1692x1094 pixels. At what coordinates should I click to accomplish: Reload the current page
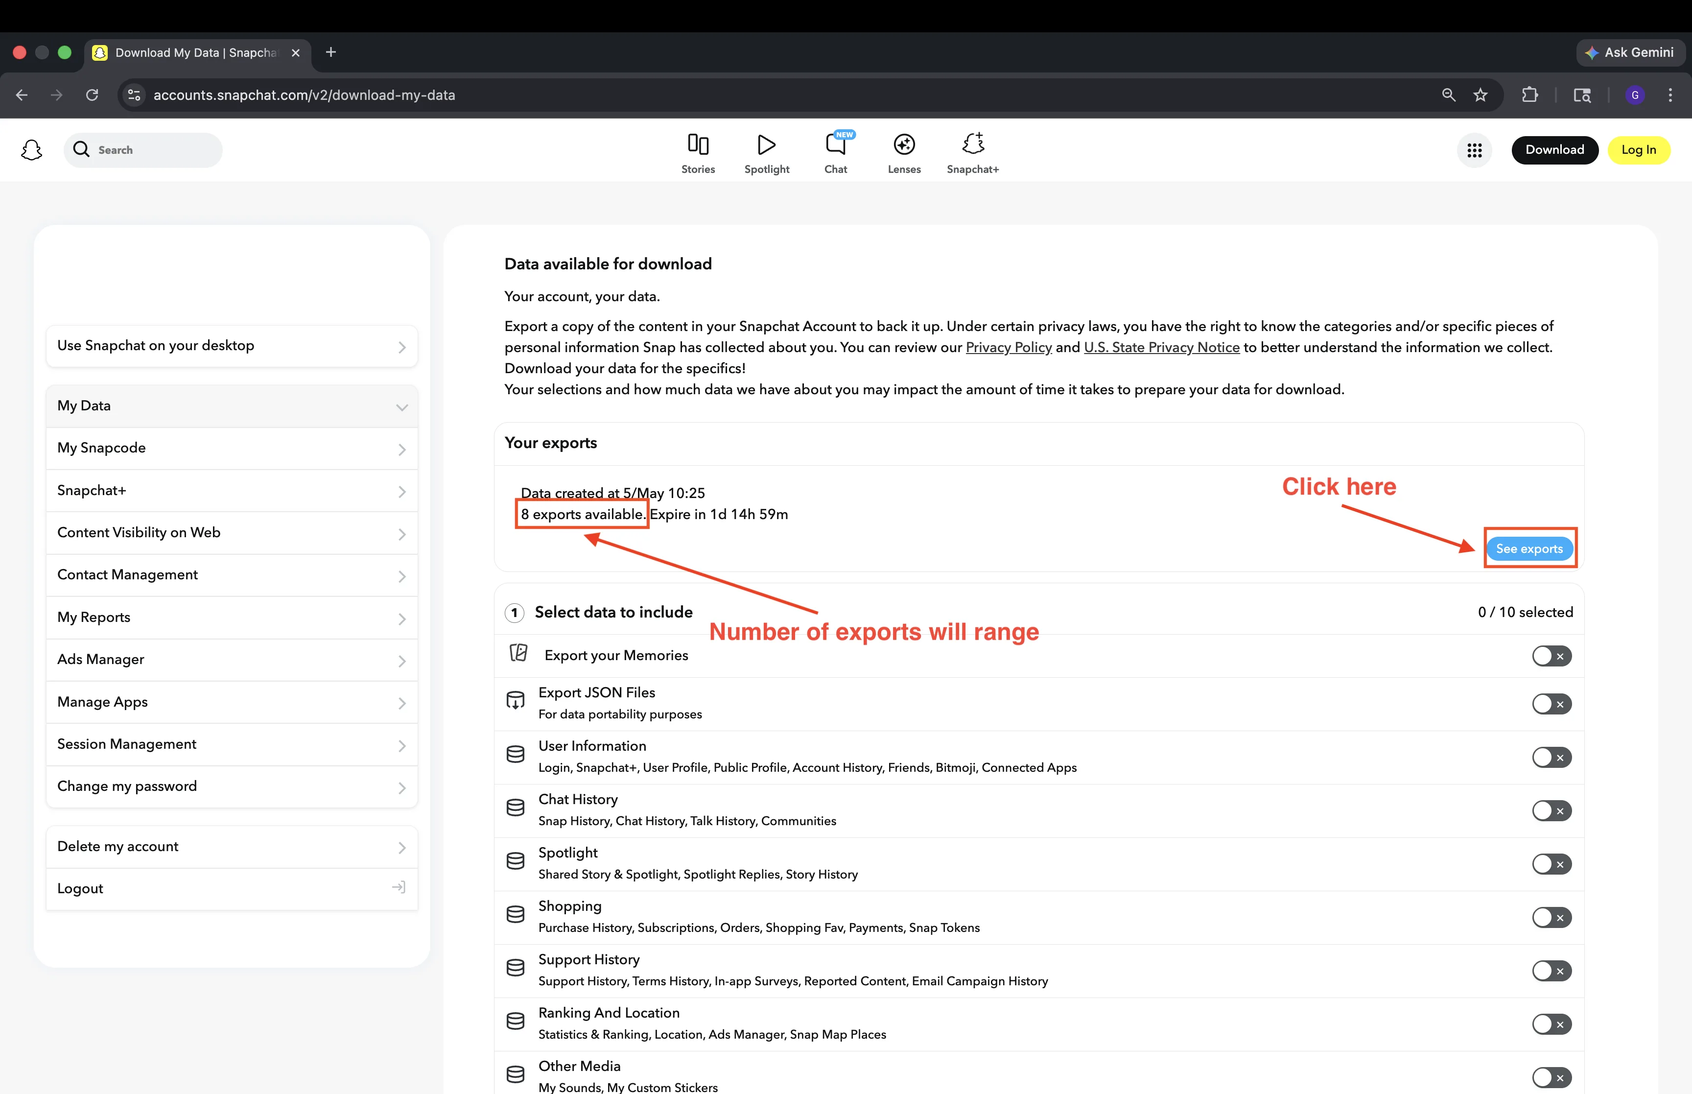[93, 95]
